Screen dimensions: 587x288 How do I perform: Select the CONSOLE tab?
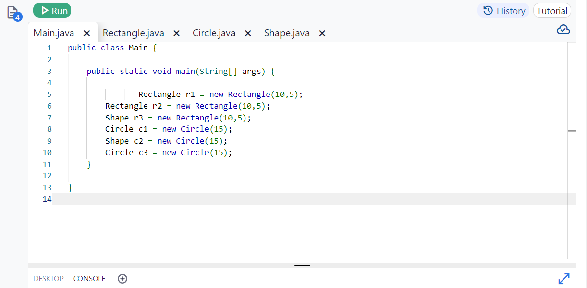point(89,278)
